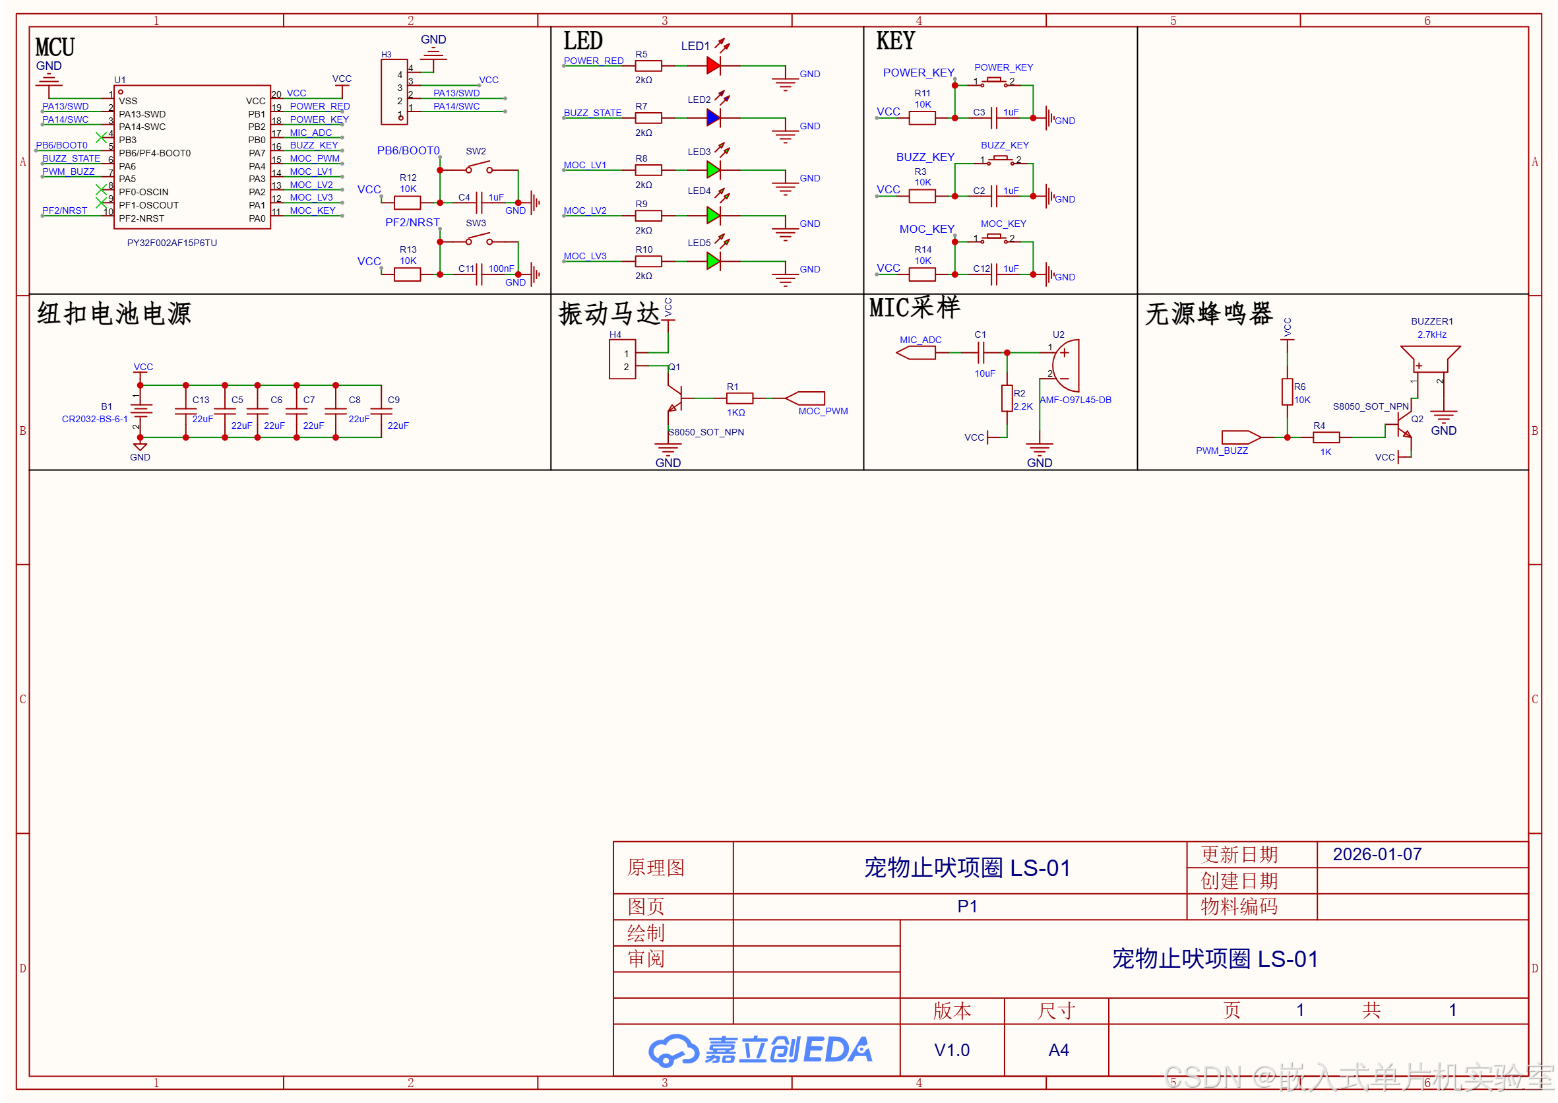The width and height of the screenshot is (1558, 1103).
Task: Click the SW2 switch symbol
Action: tap(478, 167)
